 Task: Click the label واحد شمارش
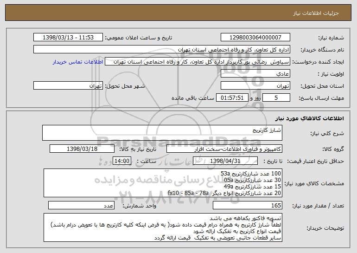[140, 206]
